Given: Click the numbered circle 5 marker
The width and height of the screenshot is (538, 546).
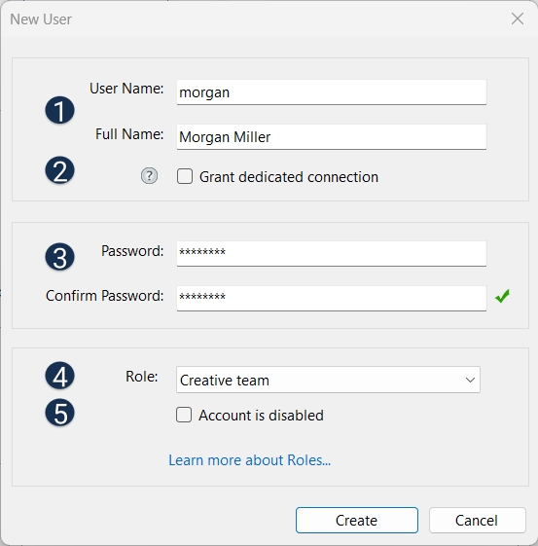Looking at the screenshot, I should point(60,413).
